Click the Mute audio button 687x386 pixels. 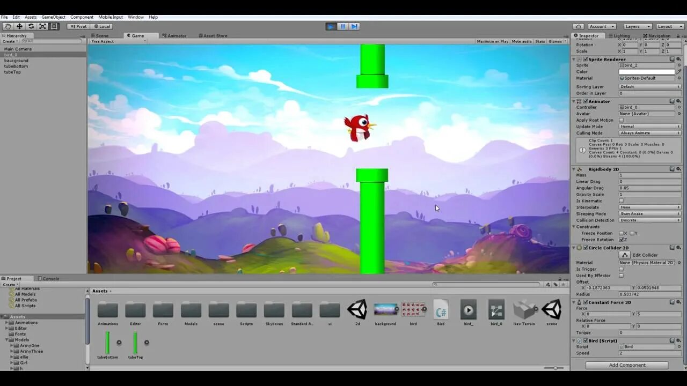click(522, 41)
